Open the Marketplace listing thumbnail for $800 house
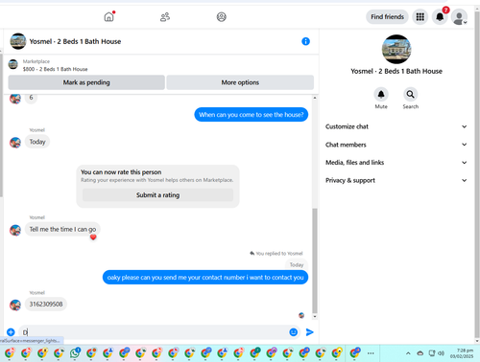 coord(13,64)
